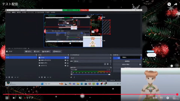Click the red playback progress bar

(x=90, y=94)
